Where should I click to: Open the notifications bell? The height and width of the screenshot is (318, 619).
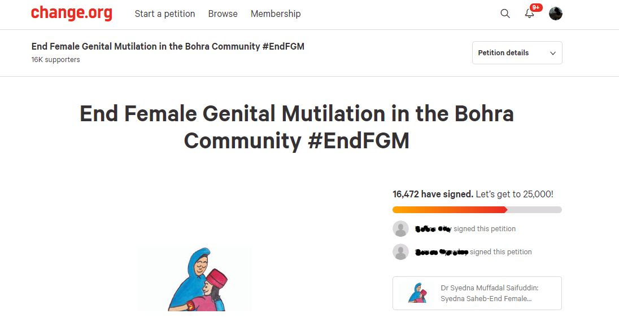click(529, 14)
